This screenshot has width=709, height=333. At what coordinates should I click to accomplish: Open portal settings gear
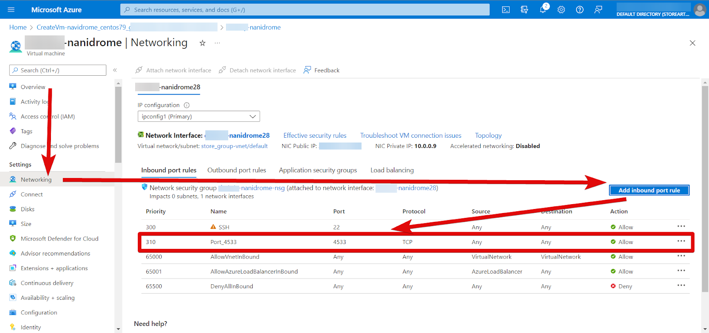coord(561,9)
